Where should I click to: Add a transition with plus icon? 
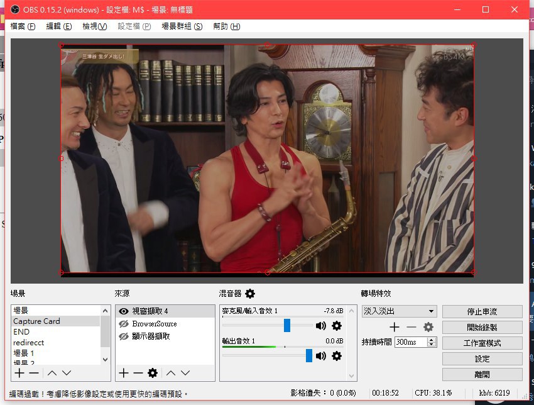click(395, 327)
